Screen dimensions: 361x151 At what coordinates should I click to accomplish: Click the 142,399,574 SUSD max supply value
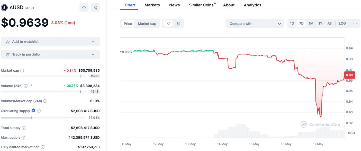(x=84, y=137)
